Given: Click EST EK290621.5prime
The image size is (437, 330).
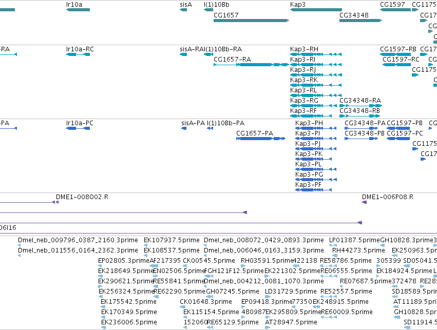Looking at the screenshot, I should click(100, 286).
